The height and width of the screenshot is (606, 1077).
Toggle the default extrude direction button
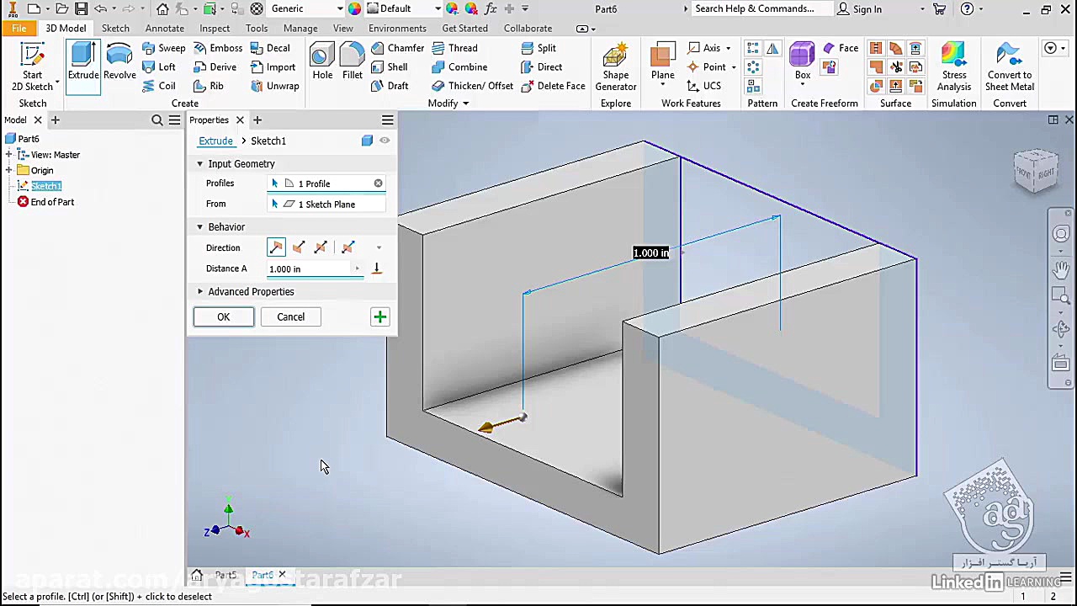click(276, 247)
